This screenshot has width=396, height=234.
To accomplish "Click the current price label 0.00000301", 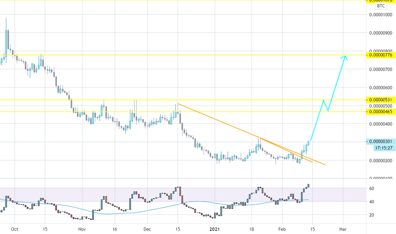I will pyautogui.click(x=381, y=141).
